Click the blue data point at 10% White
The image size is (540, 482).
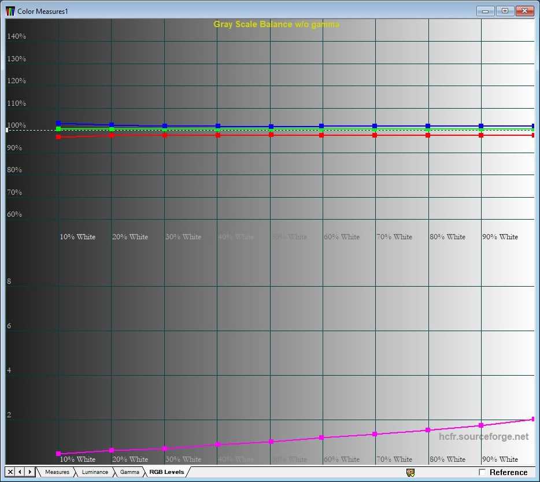(x=58, y=123)
